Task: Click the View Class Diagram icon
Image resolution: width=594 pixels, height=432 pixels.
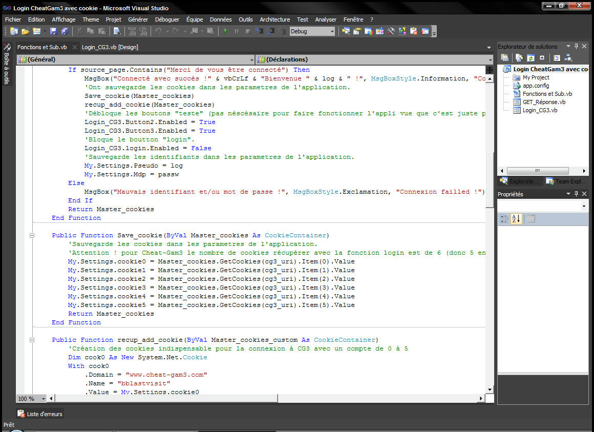Action: pyautogui.click(x=568, y=58)
